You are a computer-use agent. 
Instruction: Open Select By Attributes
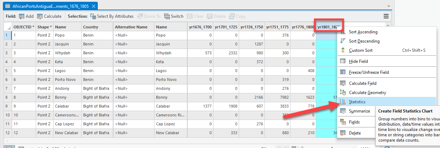pos(112,16)
